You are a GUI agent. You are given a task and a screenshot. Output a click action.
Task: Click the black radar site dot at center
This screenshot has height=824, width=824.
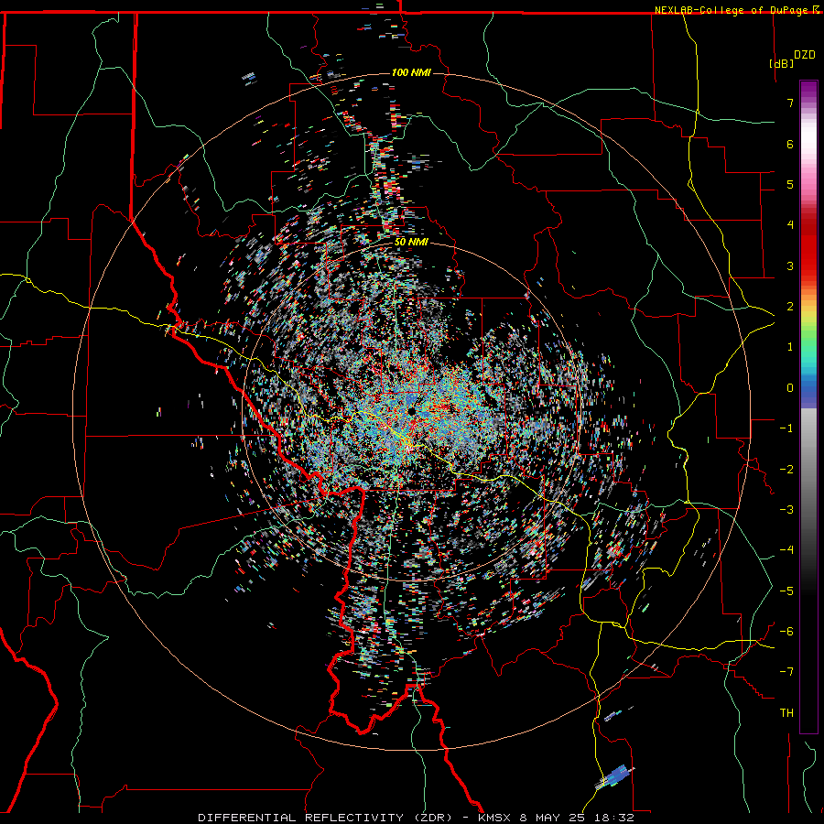[x=411, y=412]
